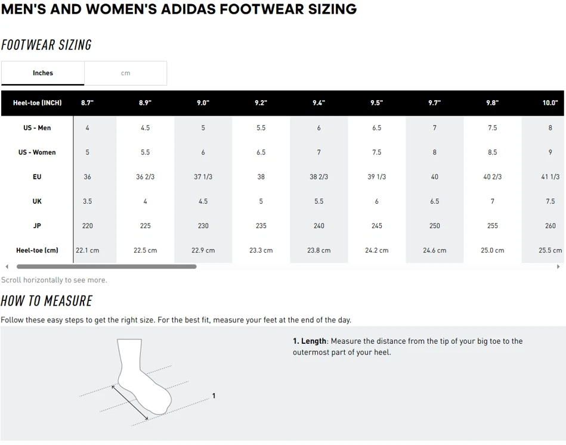The image size is (566, 445).
Task: Click the JP row label
Action: [x=37, y=226]
